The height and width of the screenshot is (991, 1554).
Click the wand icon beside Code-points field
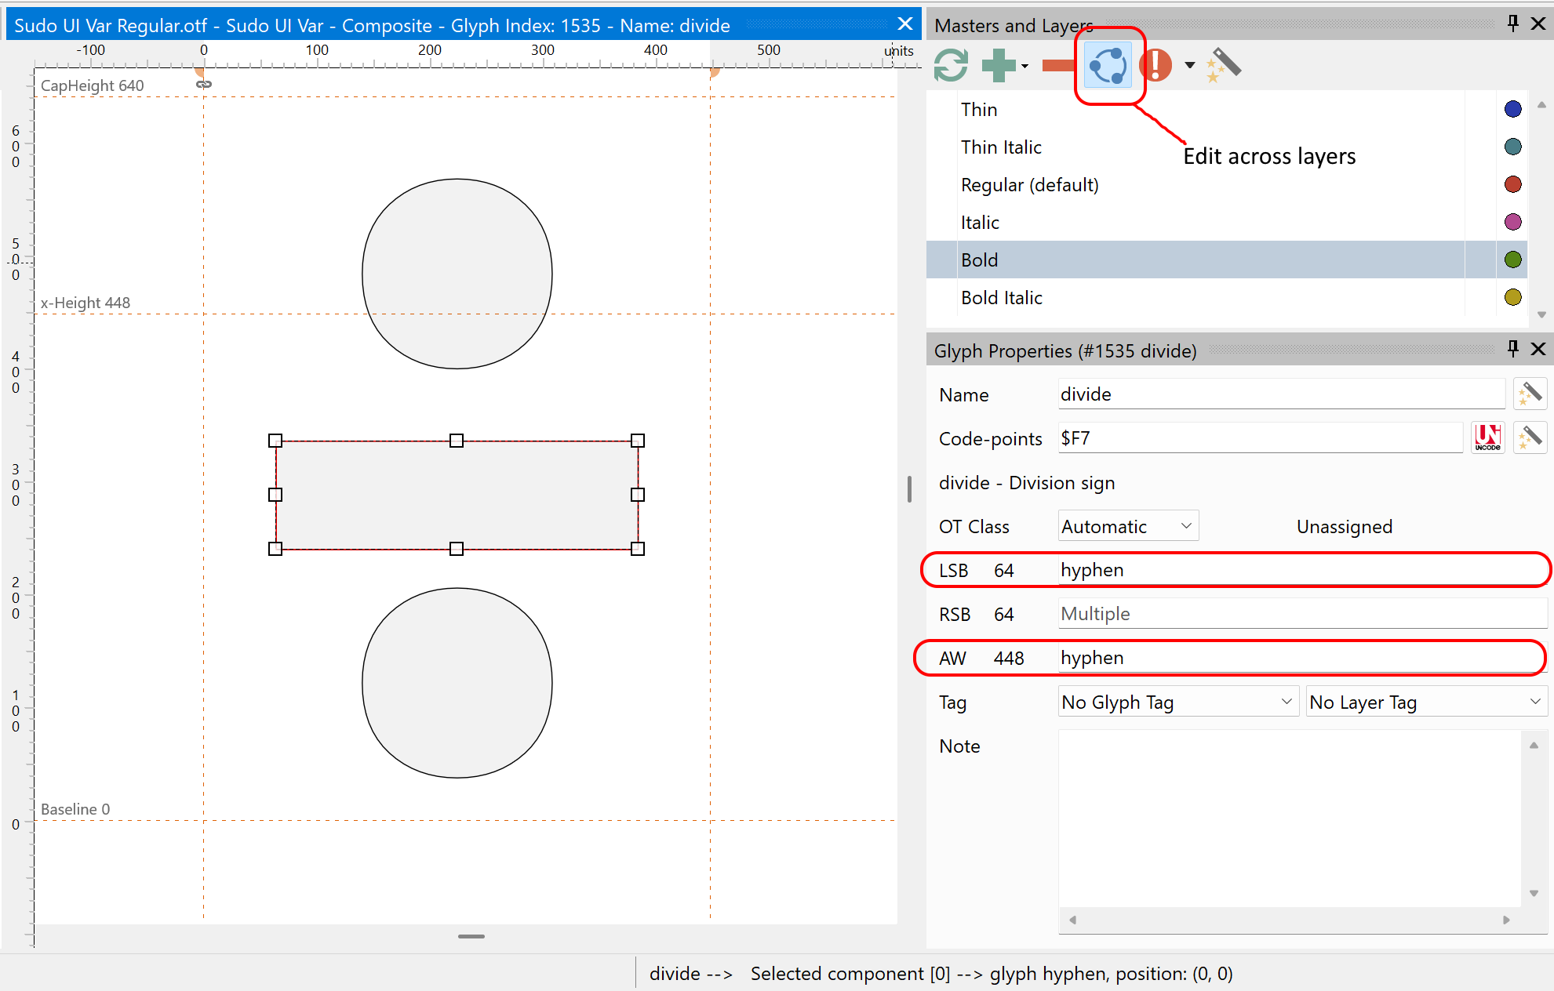(1530, 437)
